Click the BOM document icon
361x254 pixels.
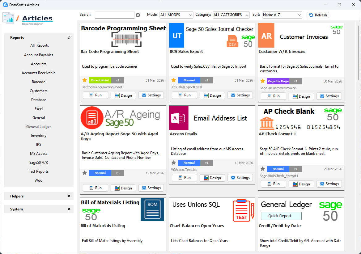152,209
